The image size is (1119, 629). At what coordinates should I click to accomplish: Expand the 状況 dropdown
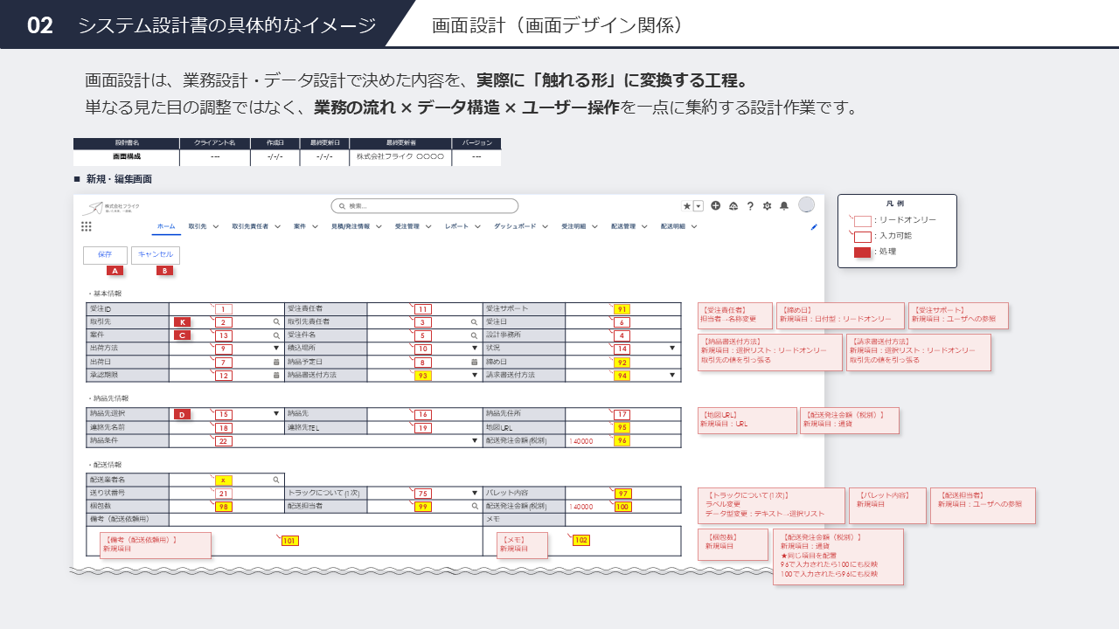672,349
